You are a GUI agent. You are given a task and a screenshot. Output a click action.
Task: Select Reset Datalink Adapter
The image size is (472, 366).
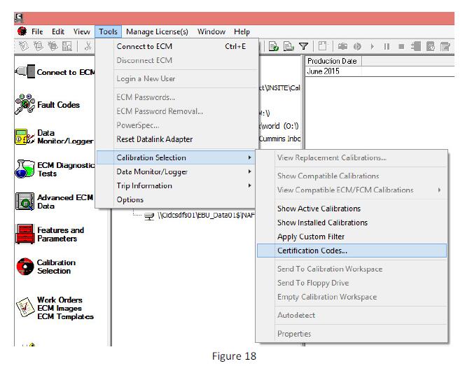coord(178,139)
